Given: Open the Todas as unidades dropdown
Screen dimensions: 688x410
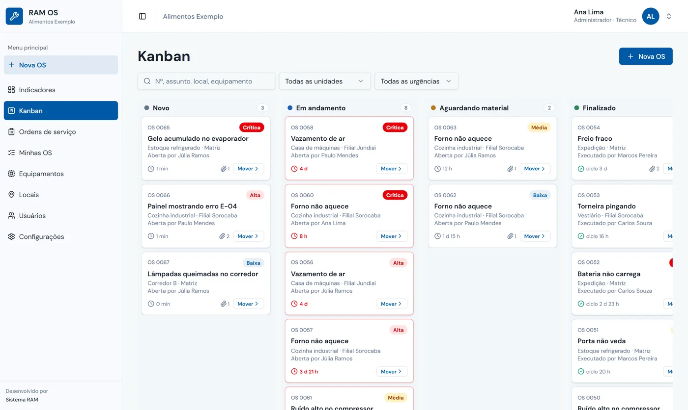Looking at the screenshot, I should pyautogui.click(x=325, y=81).
